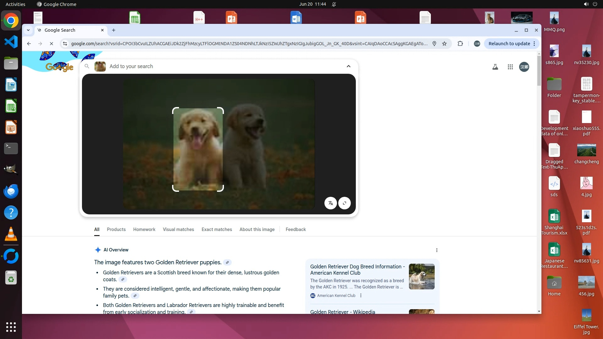Image resolution: width=603 pixels, height=339 pixels.
Task: Bookmark this page with star icon
Action: 444,44
